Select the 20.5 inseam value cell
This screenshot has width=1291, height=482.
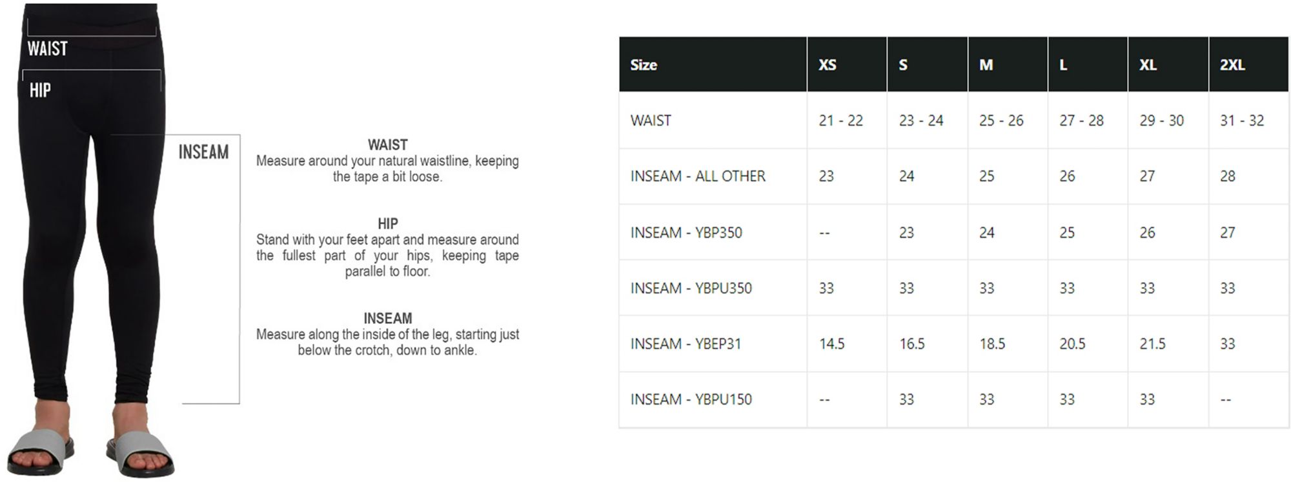click(x=1072, y=344)
